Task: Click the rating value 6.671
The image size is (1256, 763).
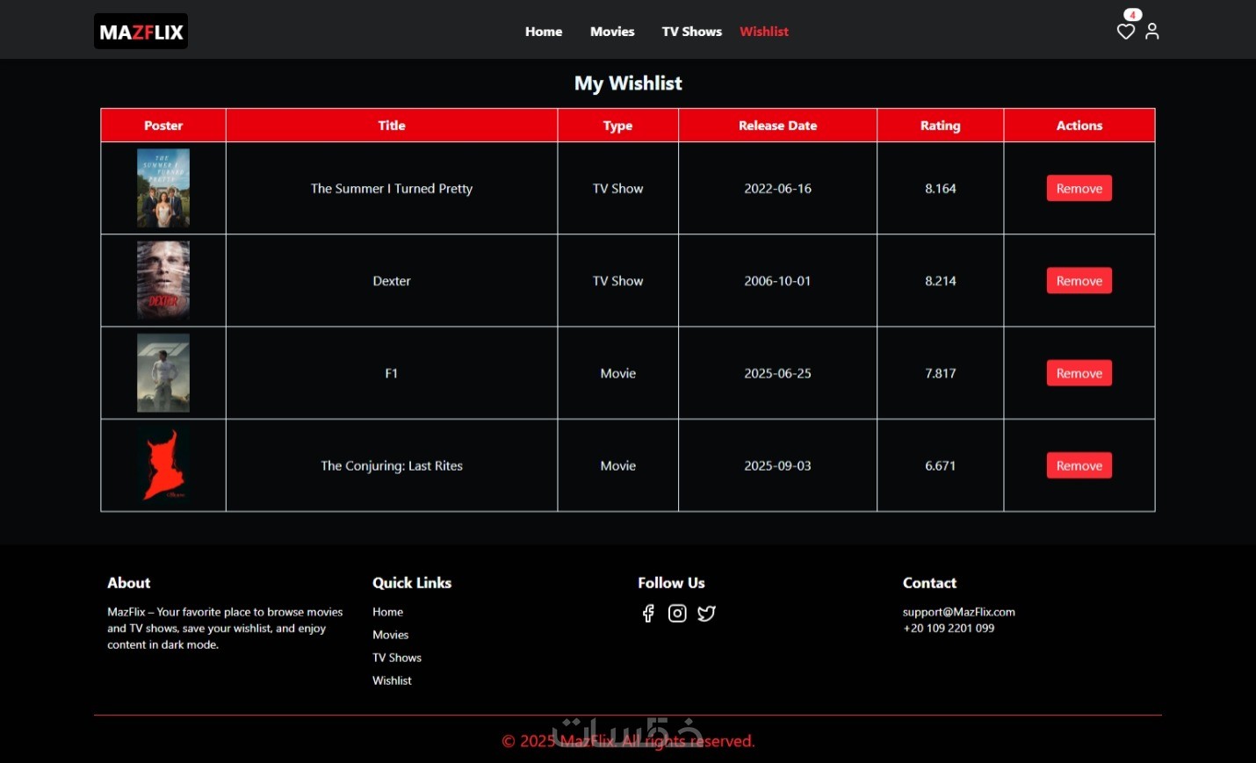Action: click(x=940, y=465)
